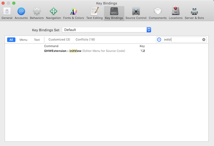The height and width of the screenshot is (146, 214).
Task: Open the Behaviors preferences pane
Action: click(x=37, y=13)
